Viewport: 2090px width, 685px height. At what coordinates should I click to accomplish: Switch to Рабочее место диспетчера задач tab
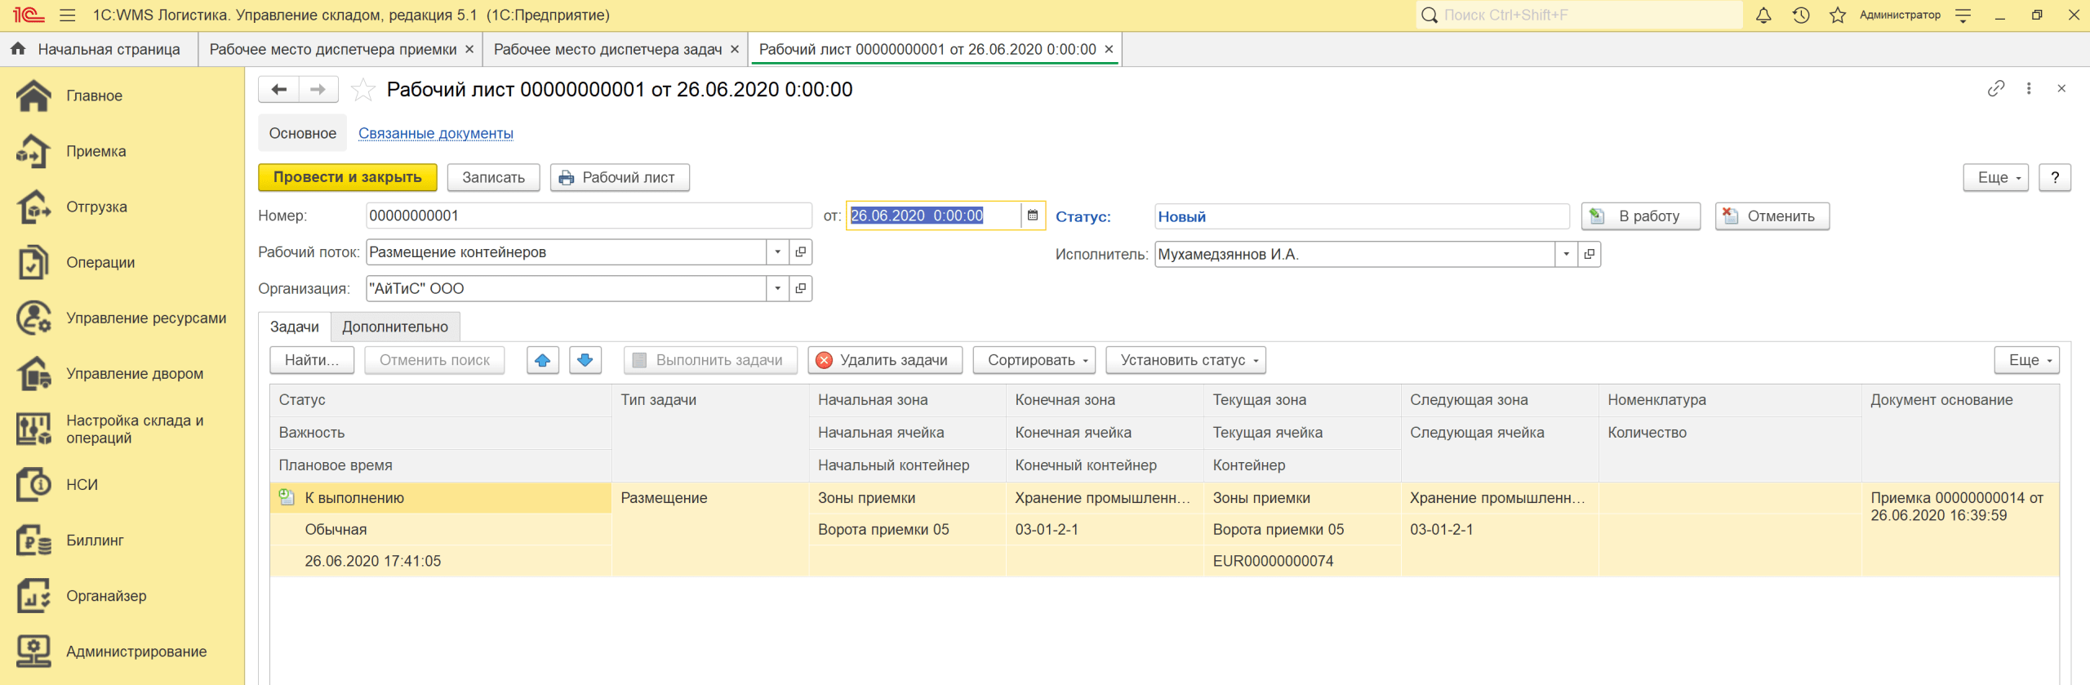(607, 50)
